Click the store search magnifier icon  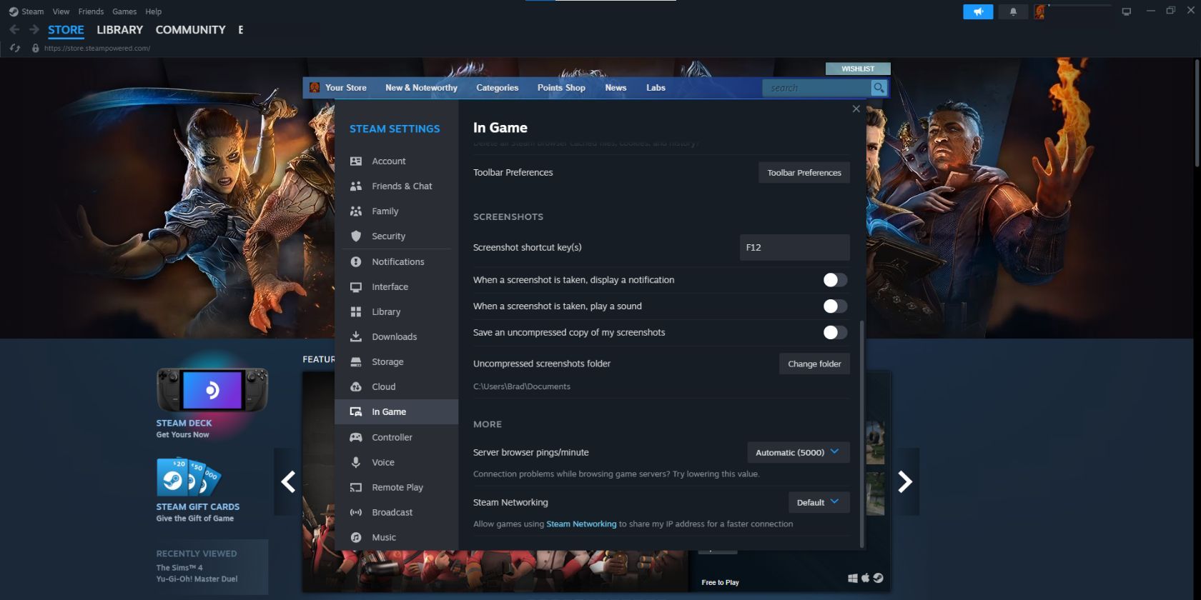(879, 88)
